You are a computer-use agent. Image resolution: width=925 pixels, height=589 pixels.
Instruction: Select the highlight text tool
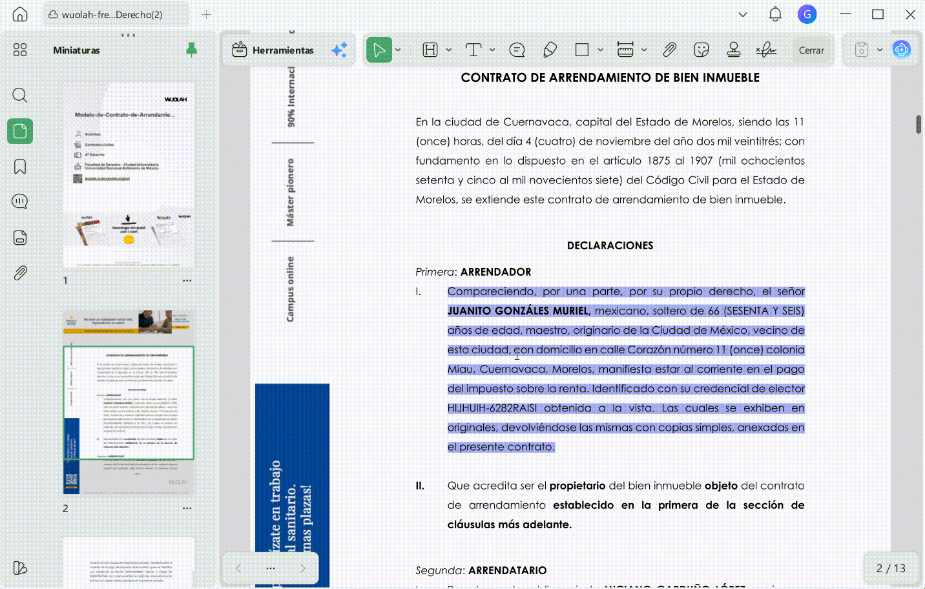point(430,50)
